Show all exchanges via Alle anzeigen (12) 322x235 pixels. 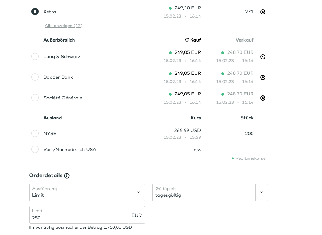64,26
